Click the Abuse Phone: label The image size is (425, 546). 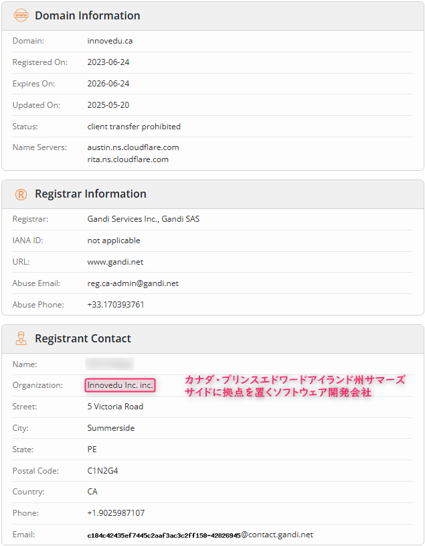[x=38, y=305]
